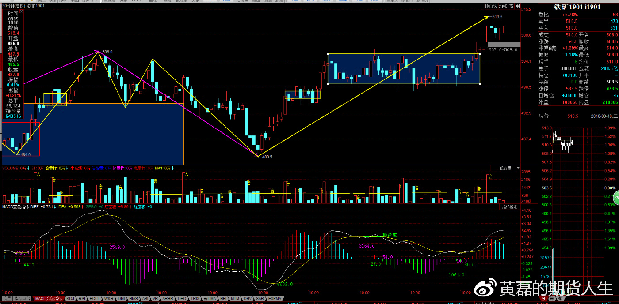Click the 均线 moving average button
Viewport: 619px width, 304px height.
pos(503,6)
